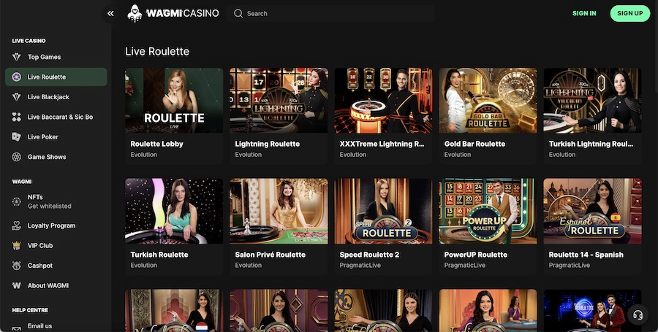Click 'Roulette 14 - Spanish' title text

(x=586, y=255)
